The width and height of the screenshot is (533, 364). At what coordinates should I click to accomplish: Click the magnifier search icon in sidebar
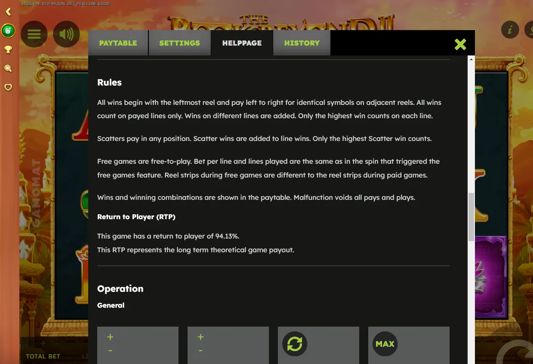coord(8,68)
